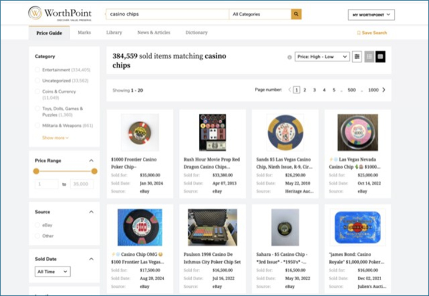This screenshot has width=429, height=296.
Task: Click the search magnifier button
Action: 296,14
